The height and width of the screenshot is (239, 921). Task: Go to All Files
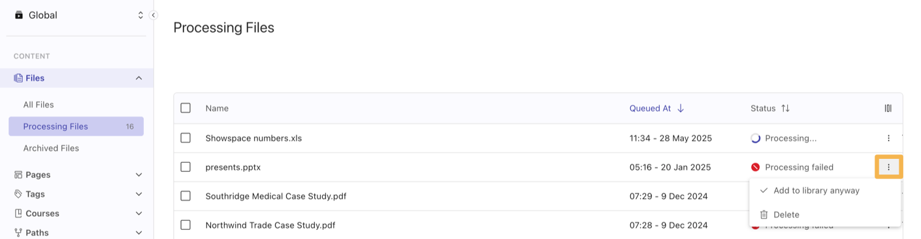click(x=39, y=105)
